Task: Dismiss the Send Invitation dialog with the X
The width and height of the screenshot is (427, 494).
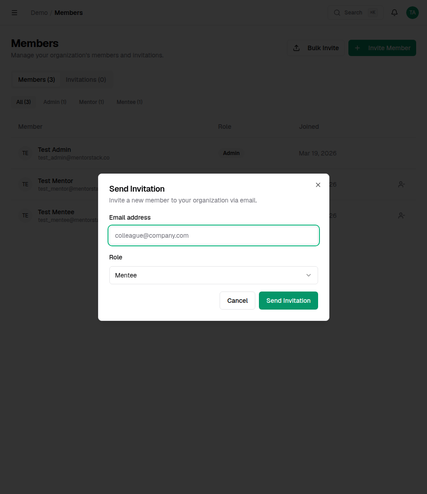Action: [318, 184]
